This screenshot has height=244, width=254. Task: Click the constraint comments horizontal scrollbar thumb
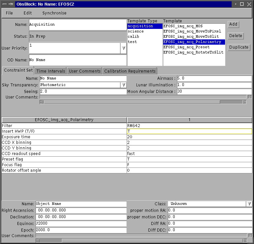(x=132, y=102)
